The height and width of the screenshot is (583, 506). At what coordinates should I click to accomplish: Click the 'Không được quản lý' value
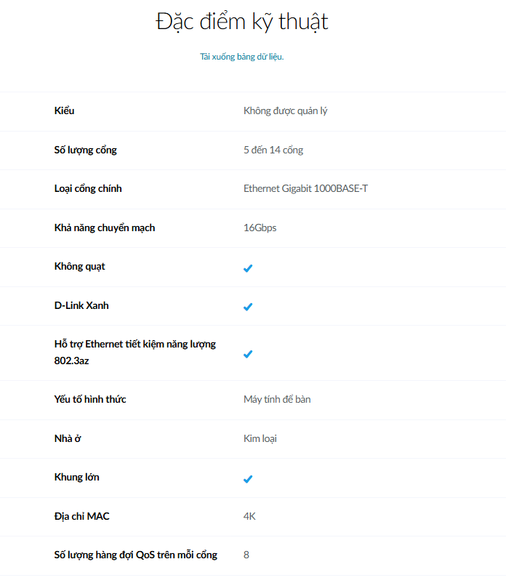(x=290, y=111)
